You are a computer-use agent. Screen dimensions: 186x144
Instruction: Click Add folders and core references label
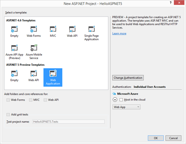click(26, 94)
